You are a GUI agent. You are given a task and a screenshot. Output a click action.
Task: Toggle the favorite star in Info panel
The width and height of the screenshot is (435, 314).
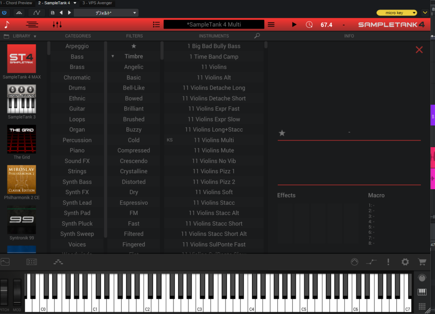point(282,133)
